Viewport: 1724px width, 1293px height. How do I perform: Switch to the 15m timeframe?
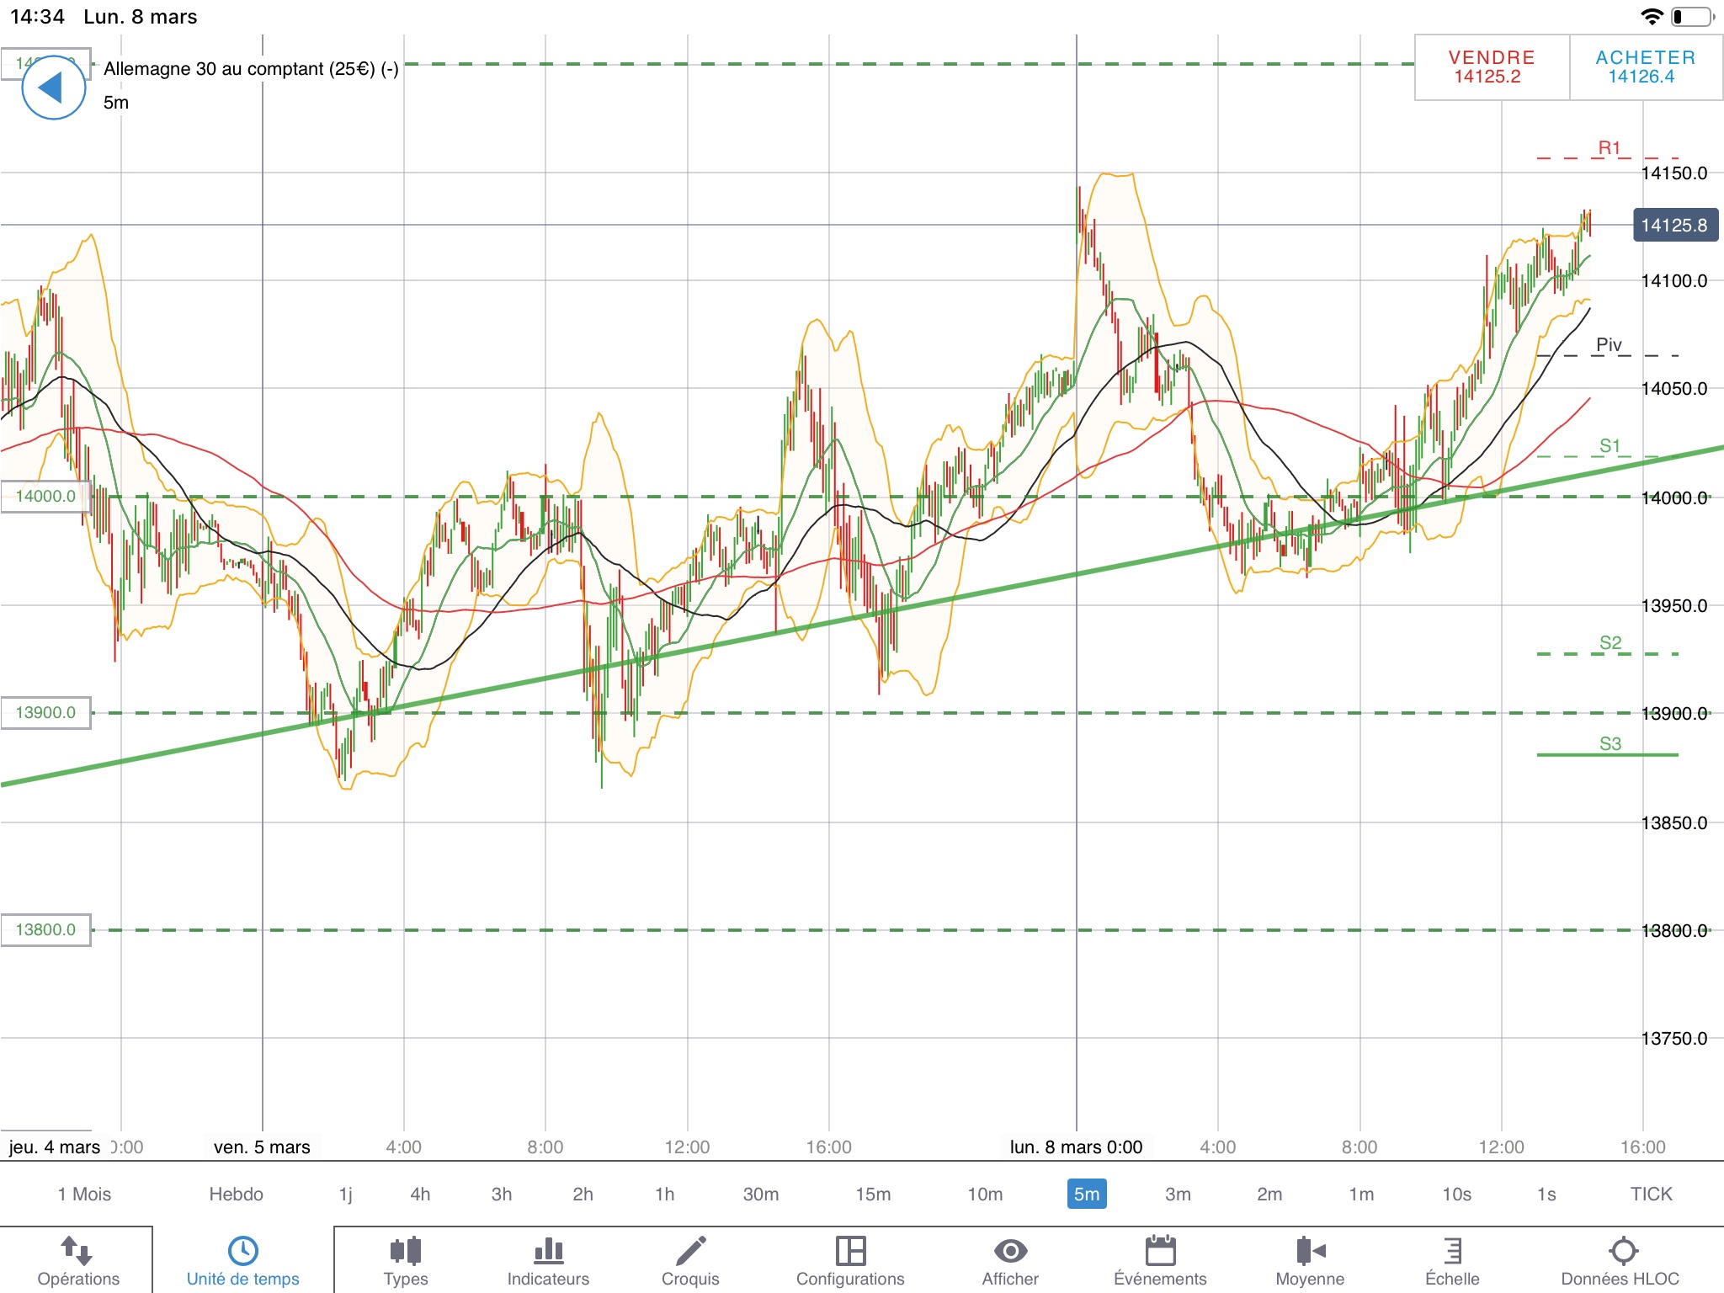click(873, 1194)
